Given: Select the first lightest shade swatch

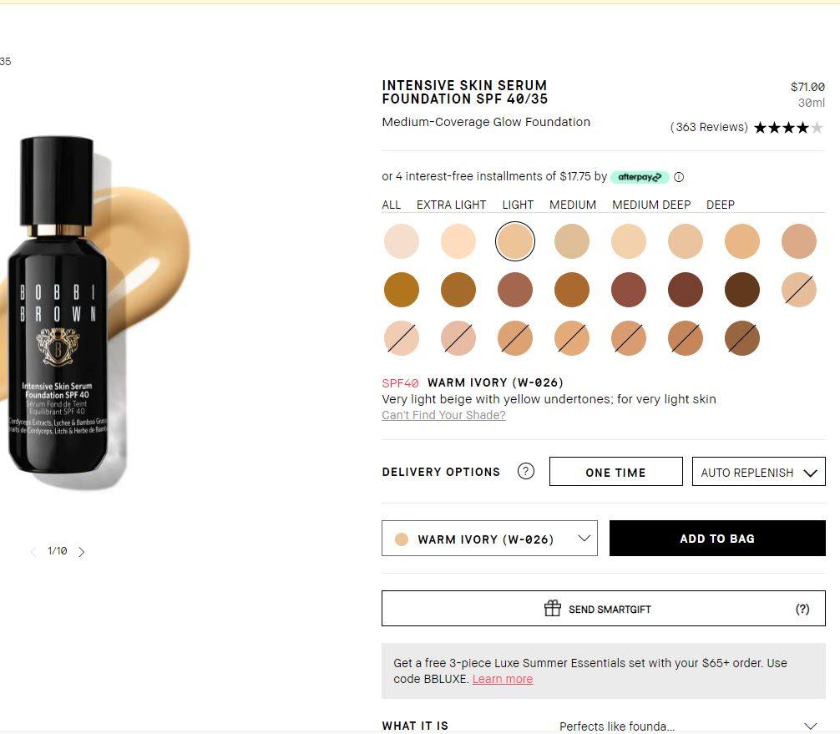Looking at the screenshot, I should pos(402,241).
